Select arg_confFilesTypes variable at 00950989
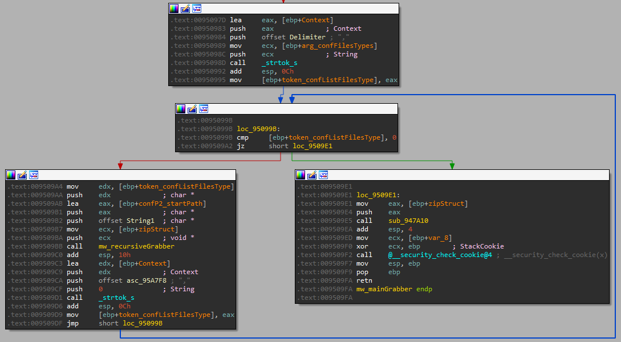This screenshot has width=621, height=342. click(338, 46)
